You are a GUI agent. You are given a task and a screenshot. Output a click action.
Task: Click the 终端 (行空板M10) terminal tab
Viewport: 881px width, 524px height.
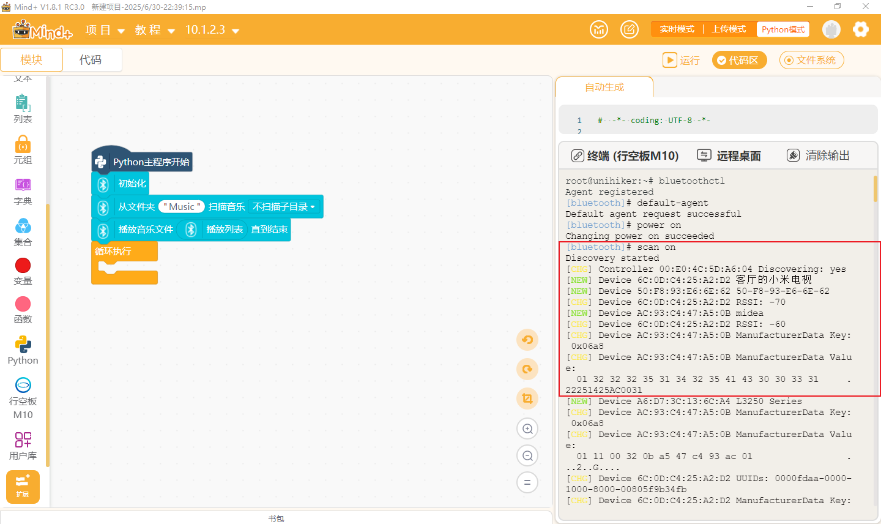click(625, 156)
